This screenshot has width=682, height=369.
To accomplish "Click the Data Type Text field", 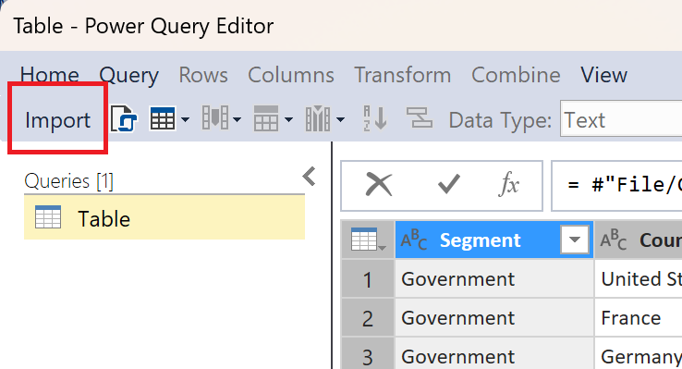I will point(621,118).
